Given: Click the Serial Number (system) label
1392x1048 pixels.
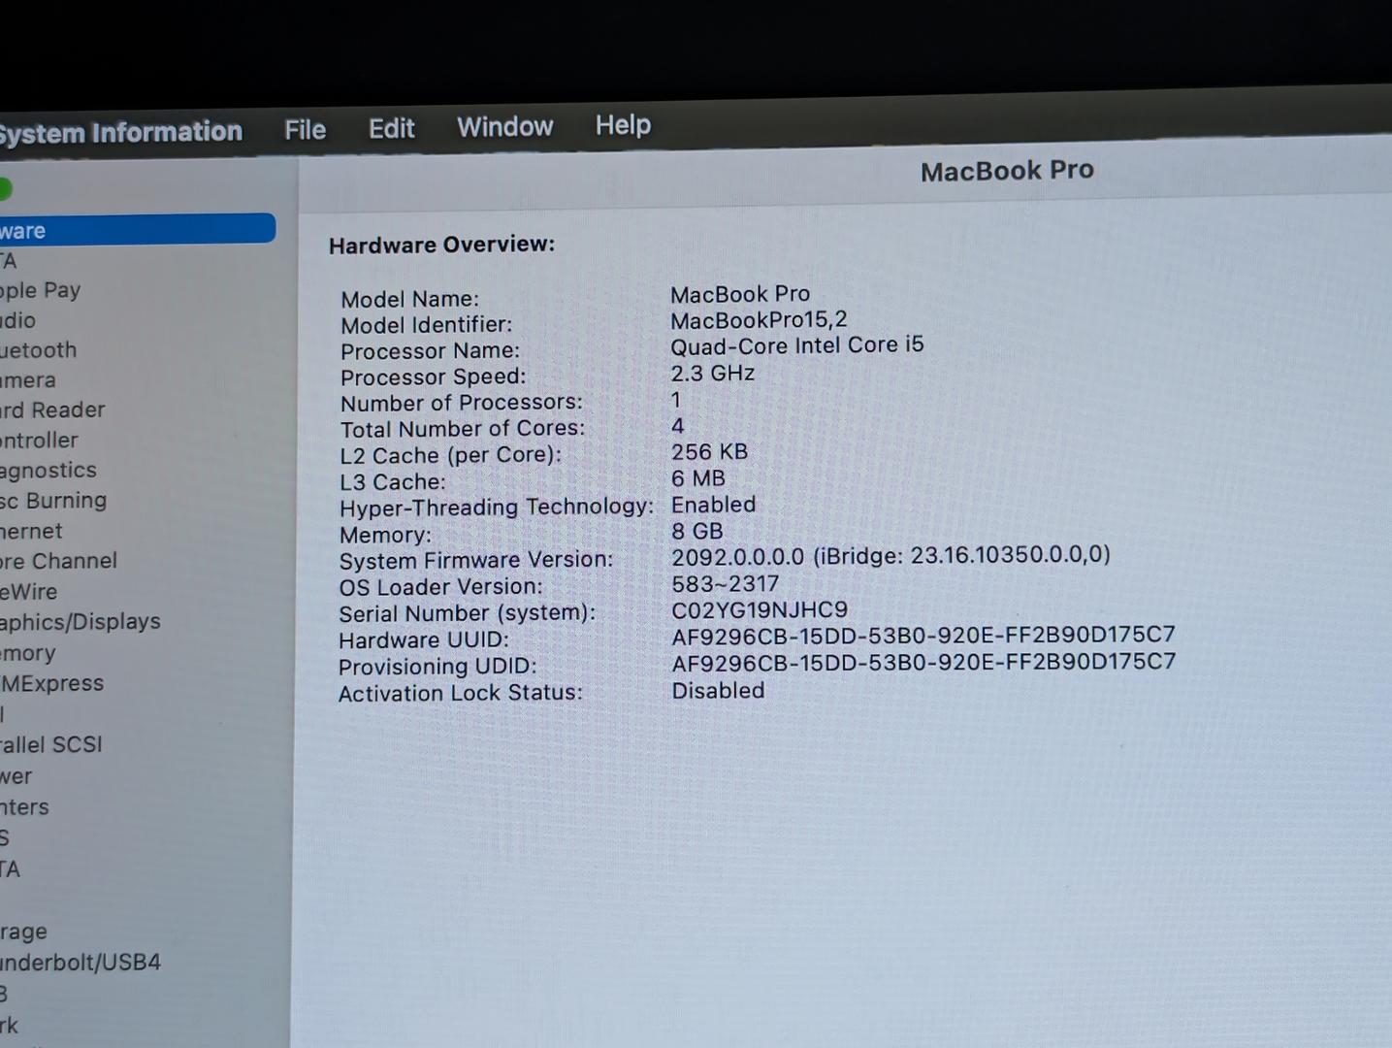Looking at the screenshot, I should (x=467, y=613).
